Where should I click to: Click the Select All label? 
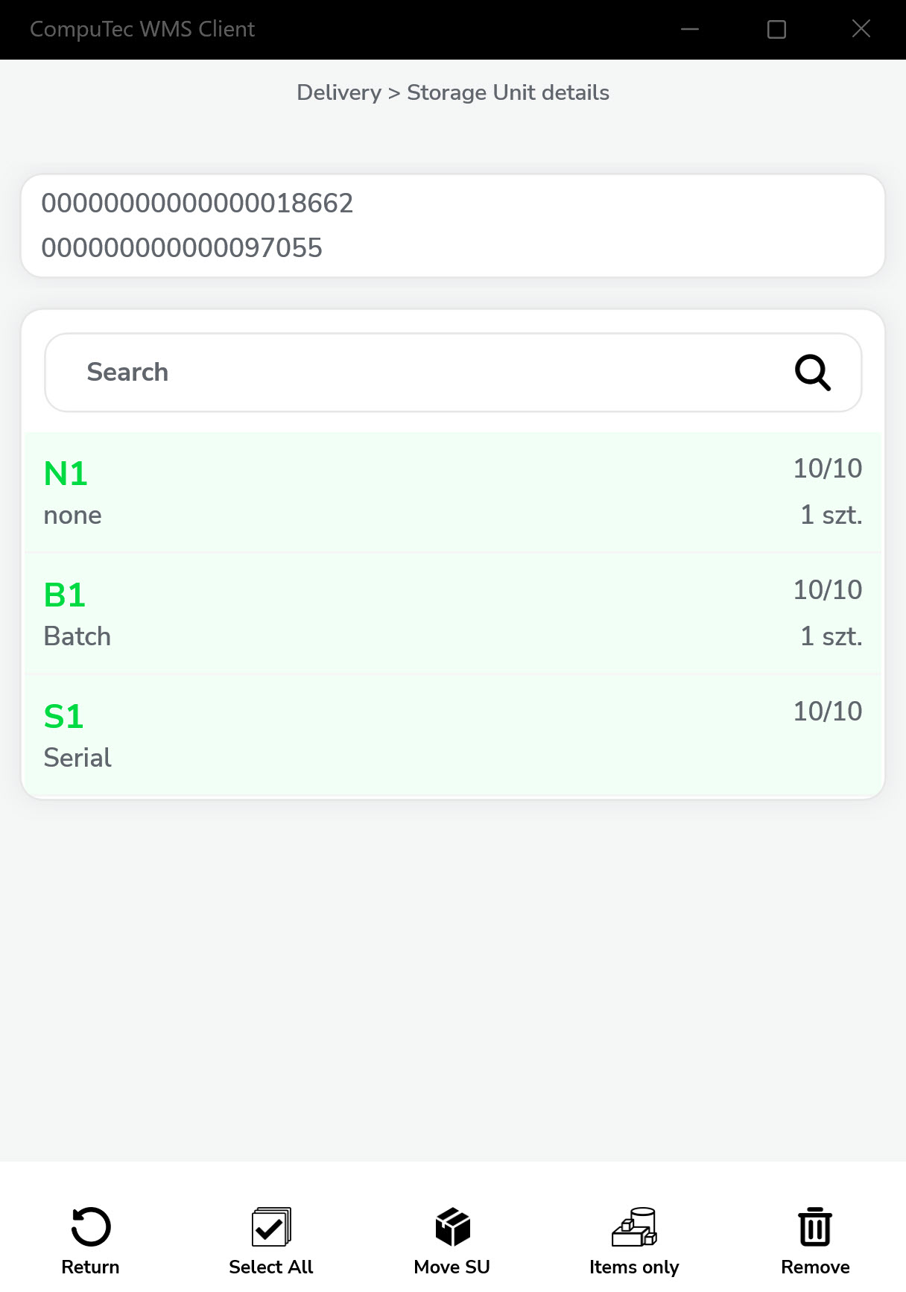[x=271, y=1267]
